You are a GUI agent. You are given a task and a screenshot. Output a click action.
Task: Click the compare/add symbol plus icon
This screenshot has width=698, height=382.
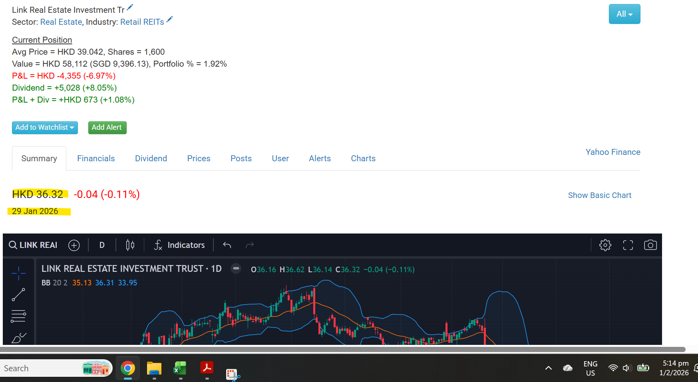(74, 245)
